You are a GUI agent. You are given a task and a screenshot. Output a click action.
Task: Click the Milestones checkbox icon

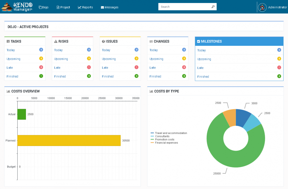coord(199,41)
